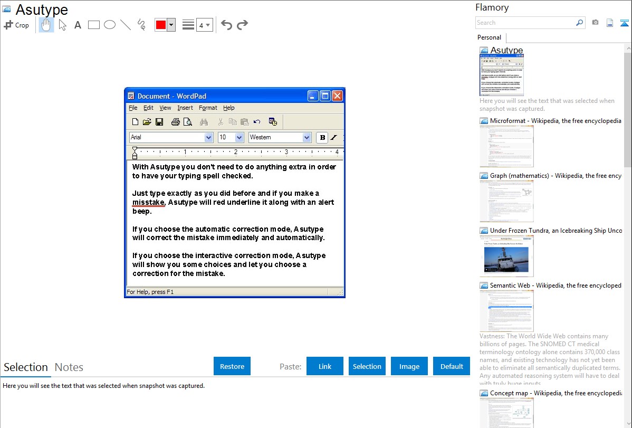The height and width of the screenshot is (428, 632).
Task: Click the document page icon in Flamory
Action: coord(610,23)
